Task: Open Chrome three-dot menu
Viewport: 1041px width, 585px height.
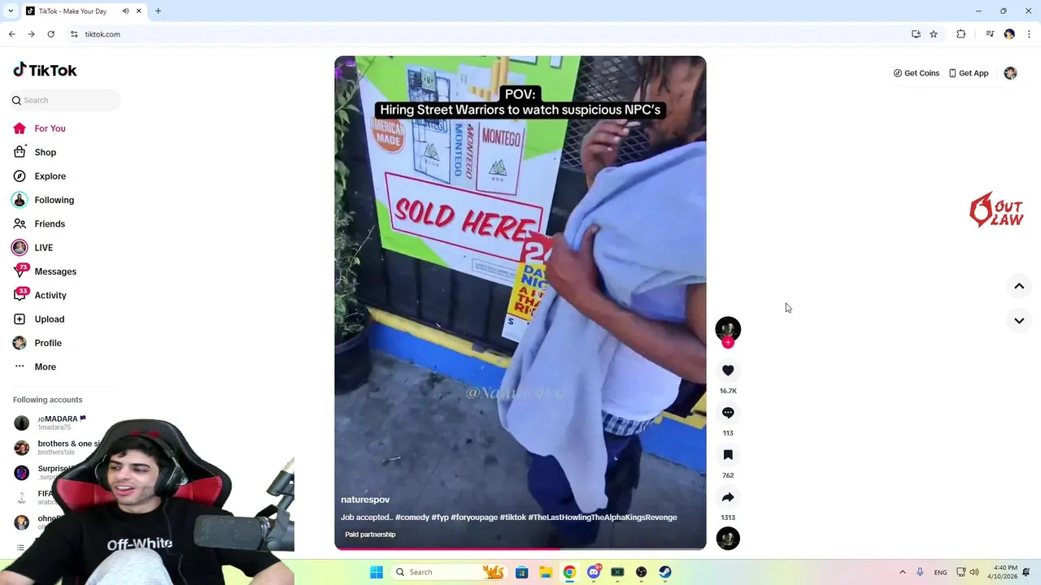Action: (1030, 34)
